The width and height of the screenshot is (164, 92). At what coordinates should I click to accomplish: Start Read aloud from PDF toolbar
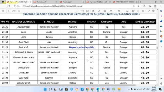[x=99, y=11]
